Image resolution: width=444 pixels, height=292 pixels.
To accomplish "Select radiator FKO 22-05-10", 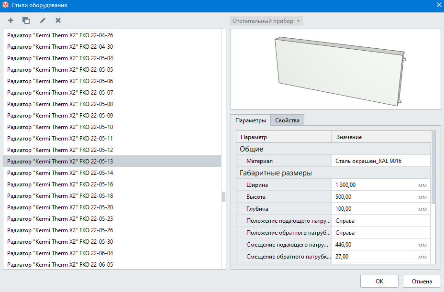I will coord(112,127).
